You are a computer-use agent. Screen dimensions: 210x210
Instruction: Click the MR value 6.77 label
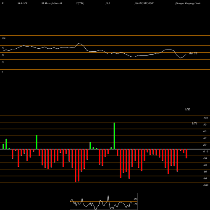(194, 123)
